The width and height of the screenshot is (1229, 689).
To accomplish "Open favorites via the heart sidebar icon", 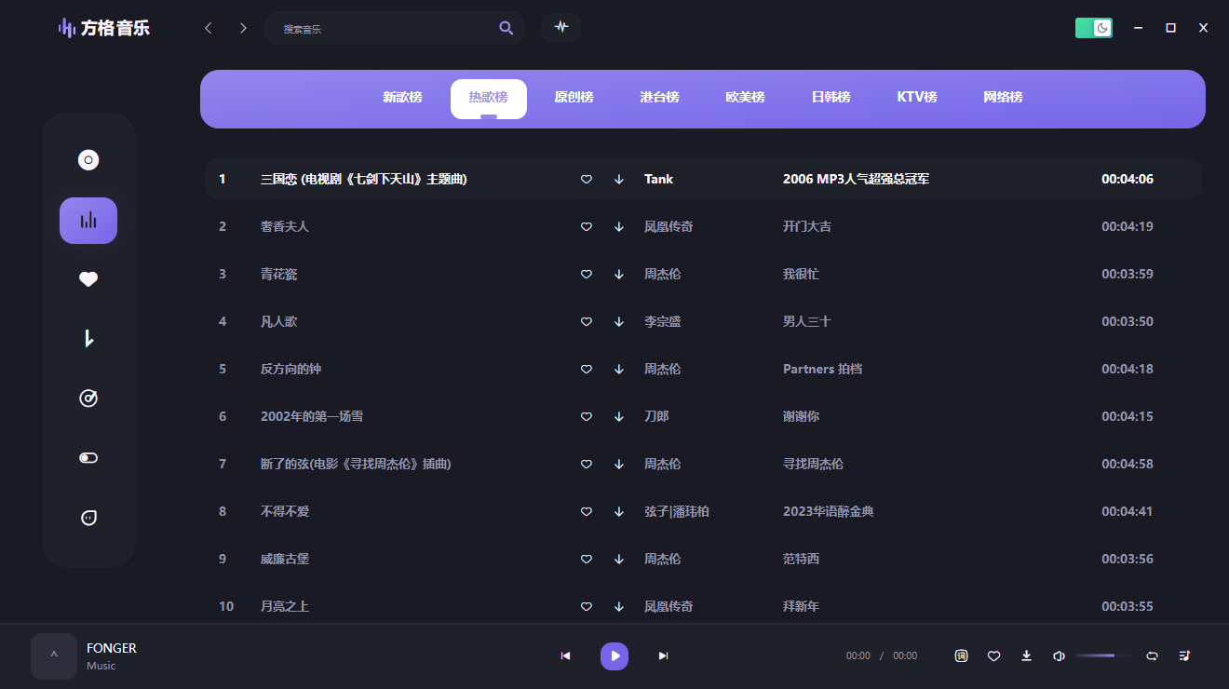I will pos(88,278).
